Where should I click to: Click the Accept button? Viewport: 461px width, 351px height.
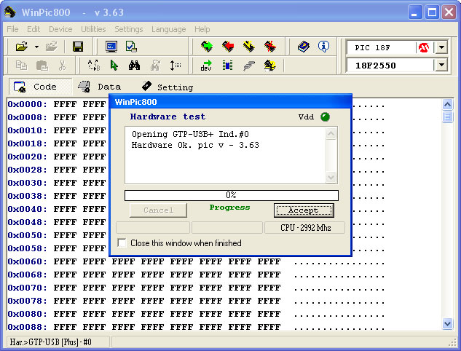[x=304, y=210]
